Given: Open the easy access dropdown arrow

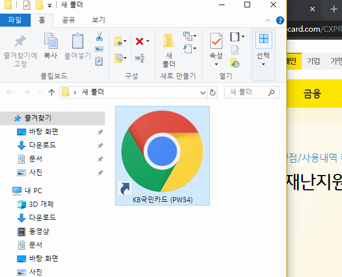Looking at the screenshot, I should tap(195, 48).
